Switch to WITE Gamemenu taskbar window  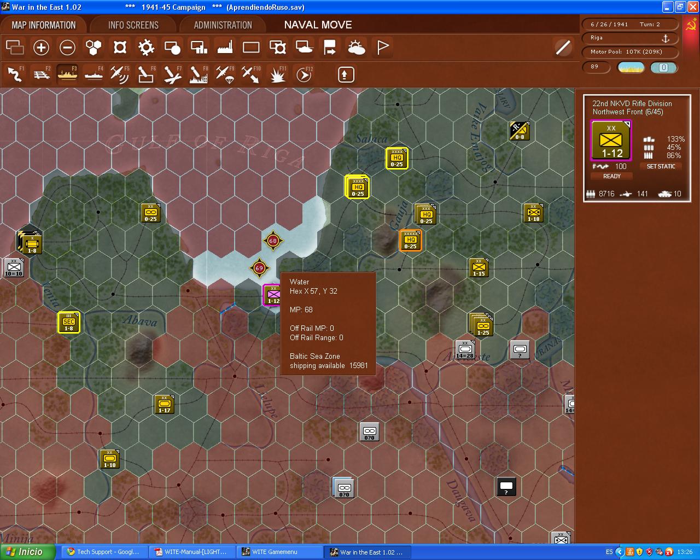280,552
